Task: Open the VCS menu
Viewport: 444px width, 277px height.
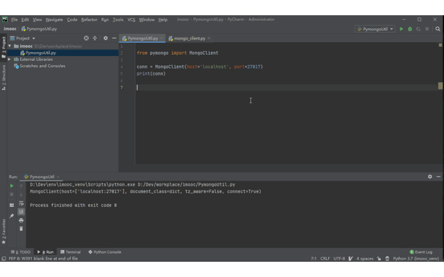Action: point(131,19)
